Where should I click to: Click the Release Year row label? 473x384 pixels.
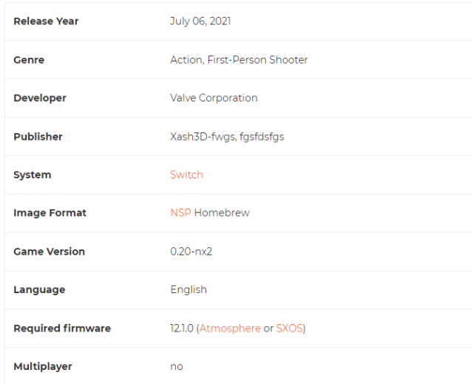pyautogui.click(x=46, y=21)
